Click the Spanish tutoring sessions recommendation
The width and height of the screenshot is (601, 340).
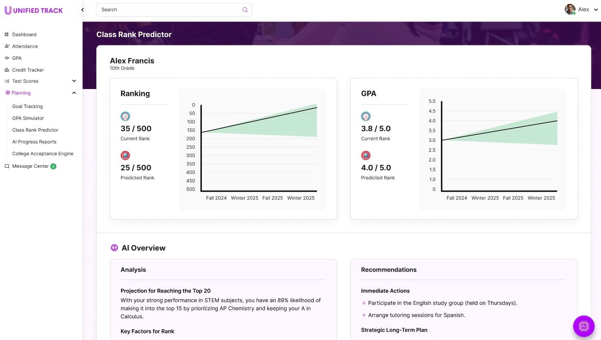pyautogui.click(x=417, y=315)
